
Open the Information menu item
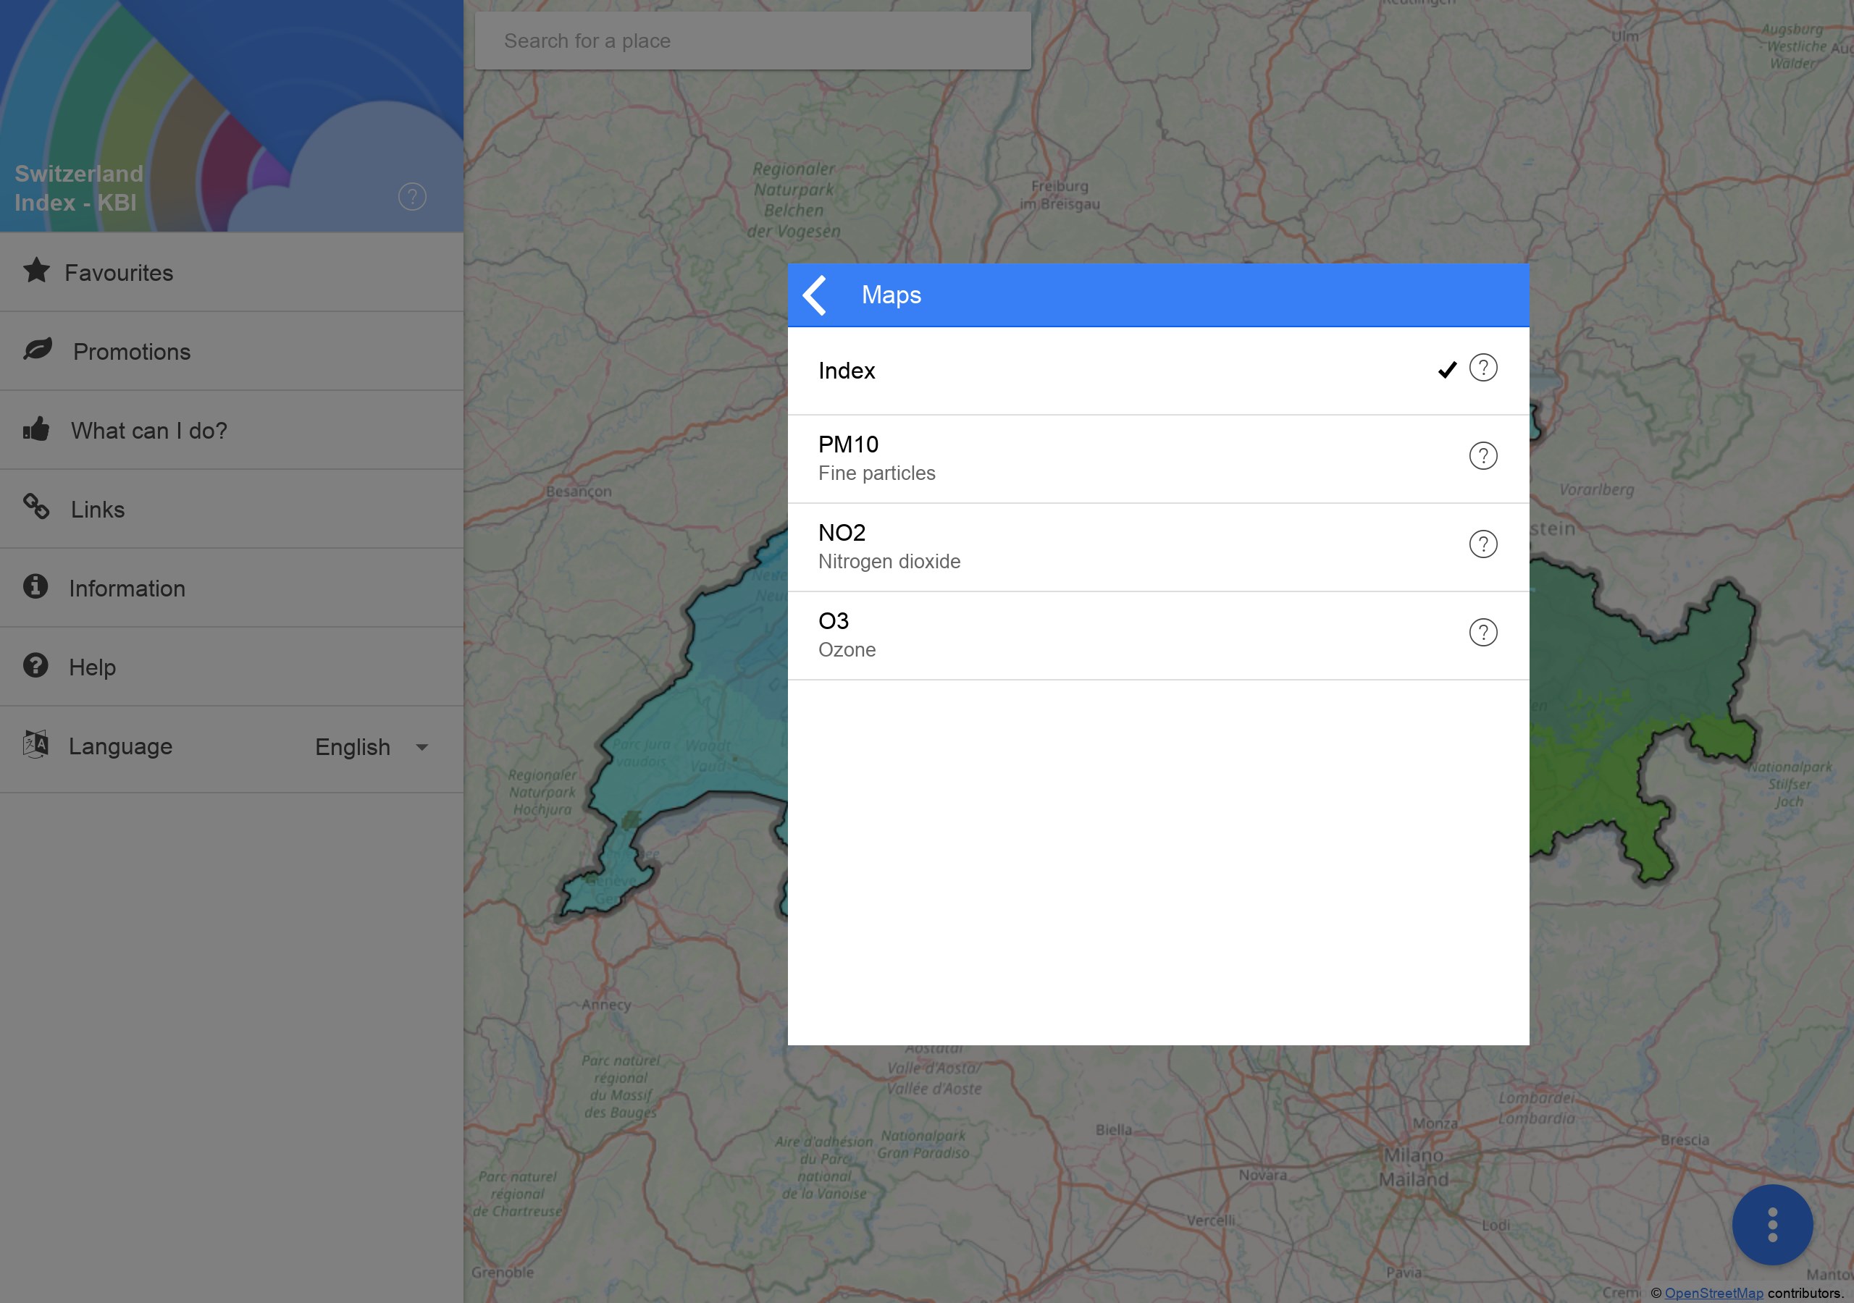click(x=127, y=589)
